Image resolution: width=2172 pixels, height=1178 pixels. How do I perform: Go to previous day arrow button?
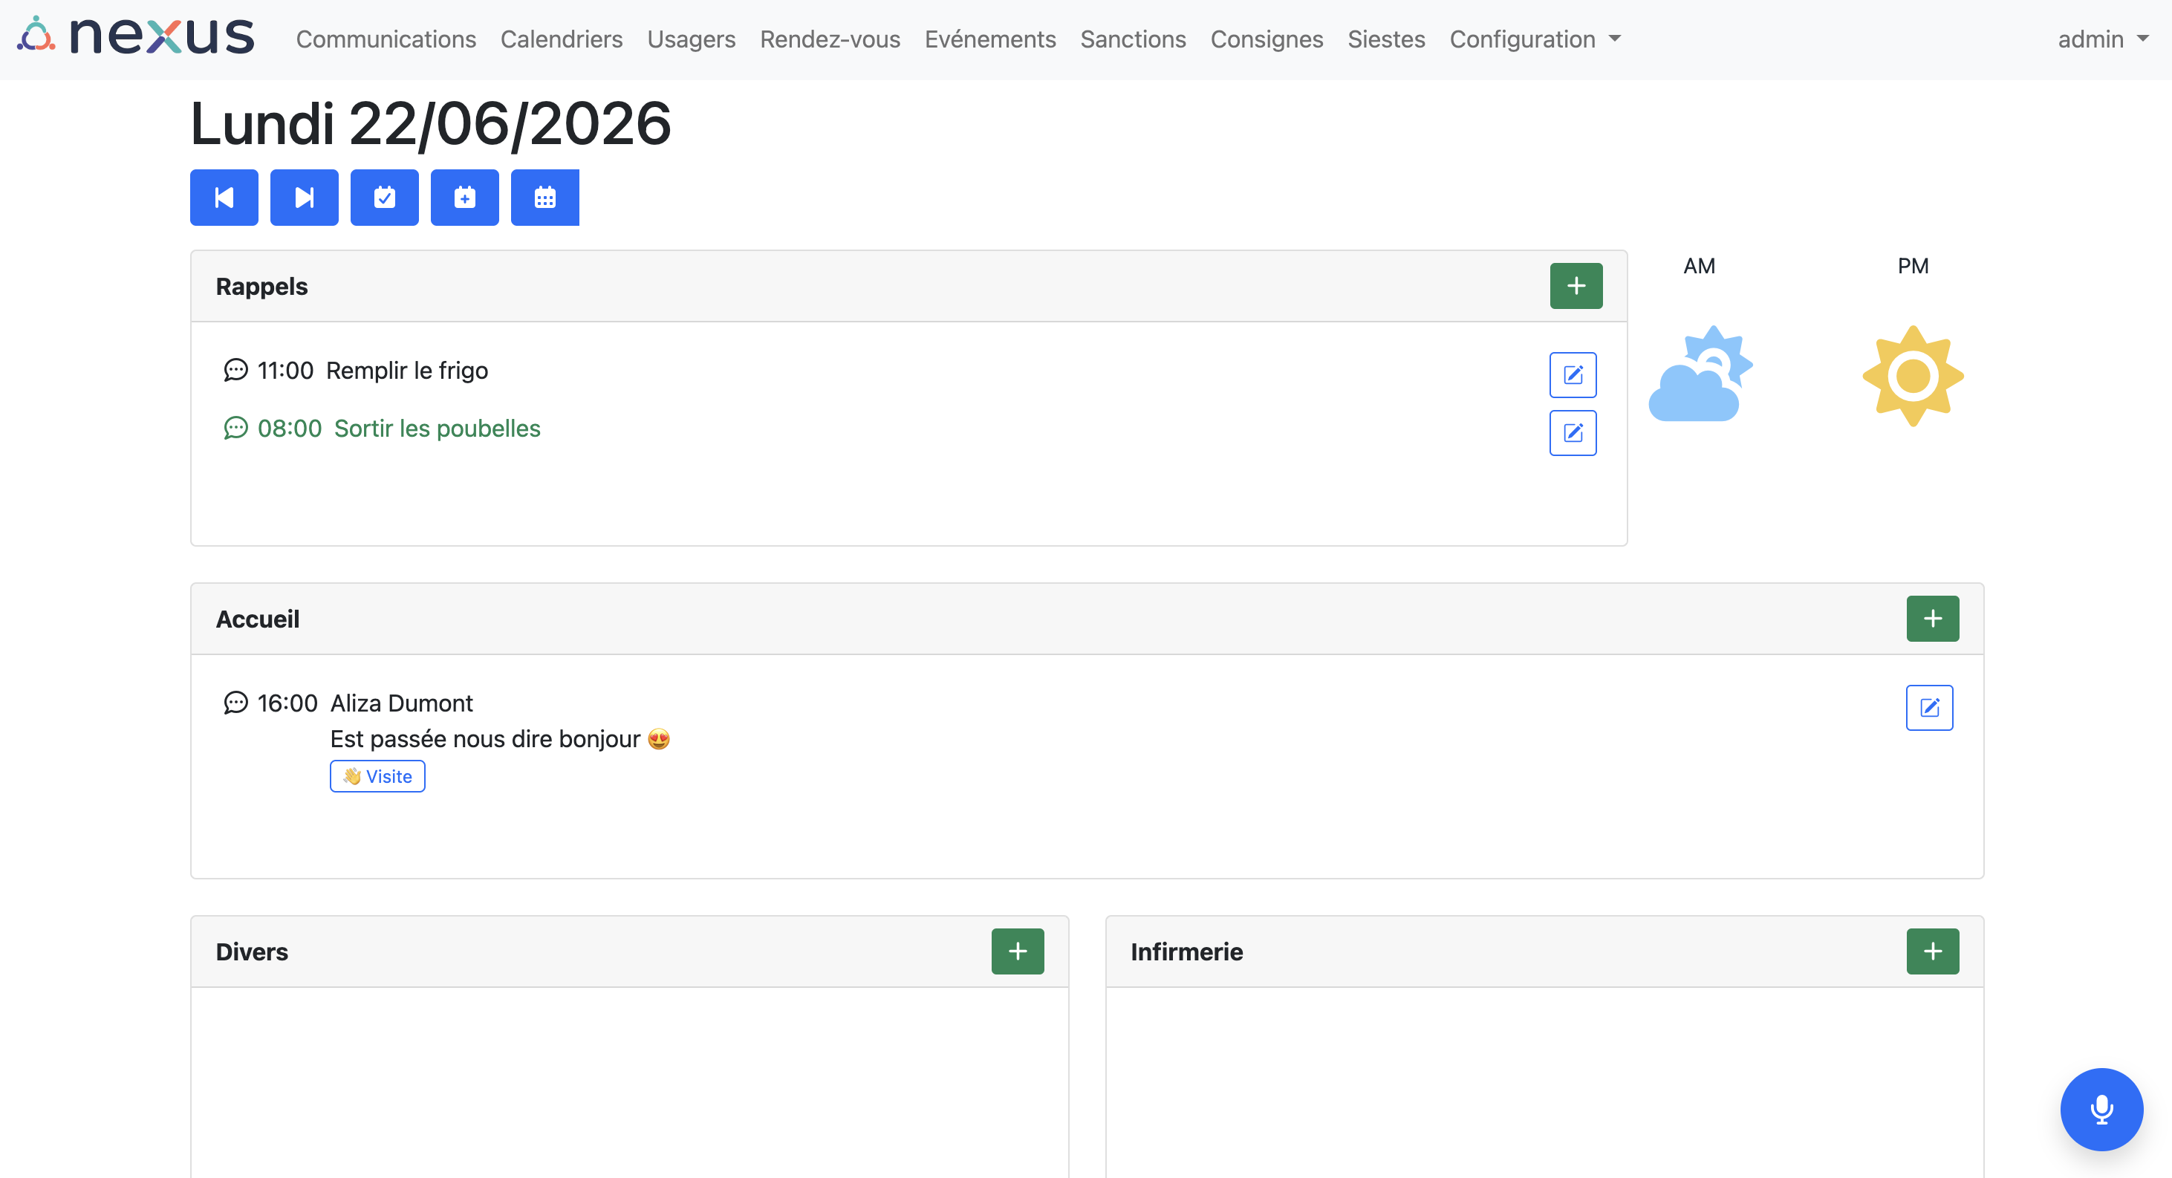pyautogui.click(x=224, y=198)
